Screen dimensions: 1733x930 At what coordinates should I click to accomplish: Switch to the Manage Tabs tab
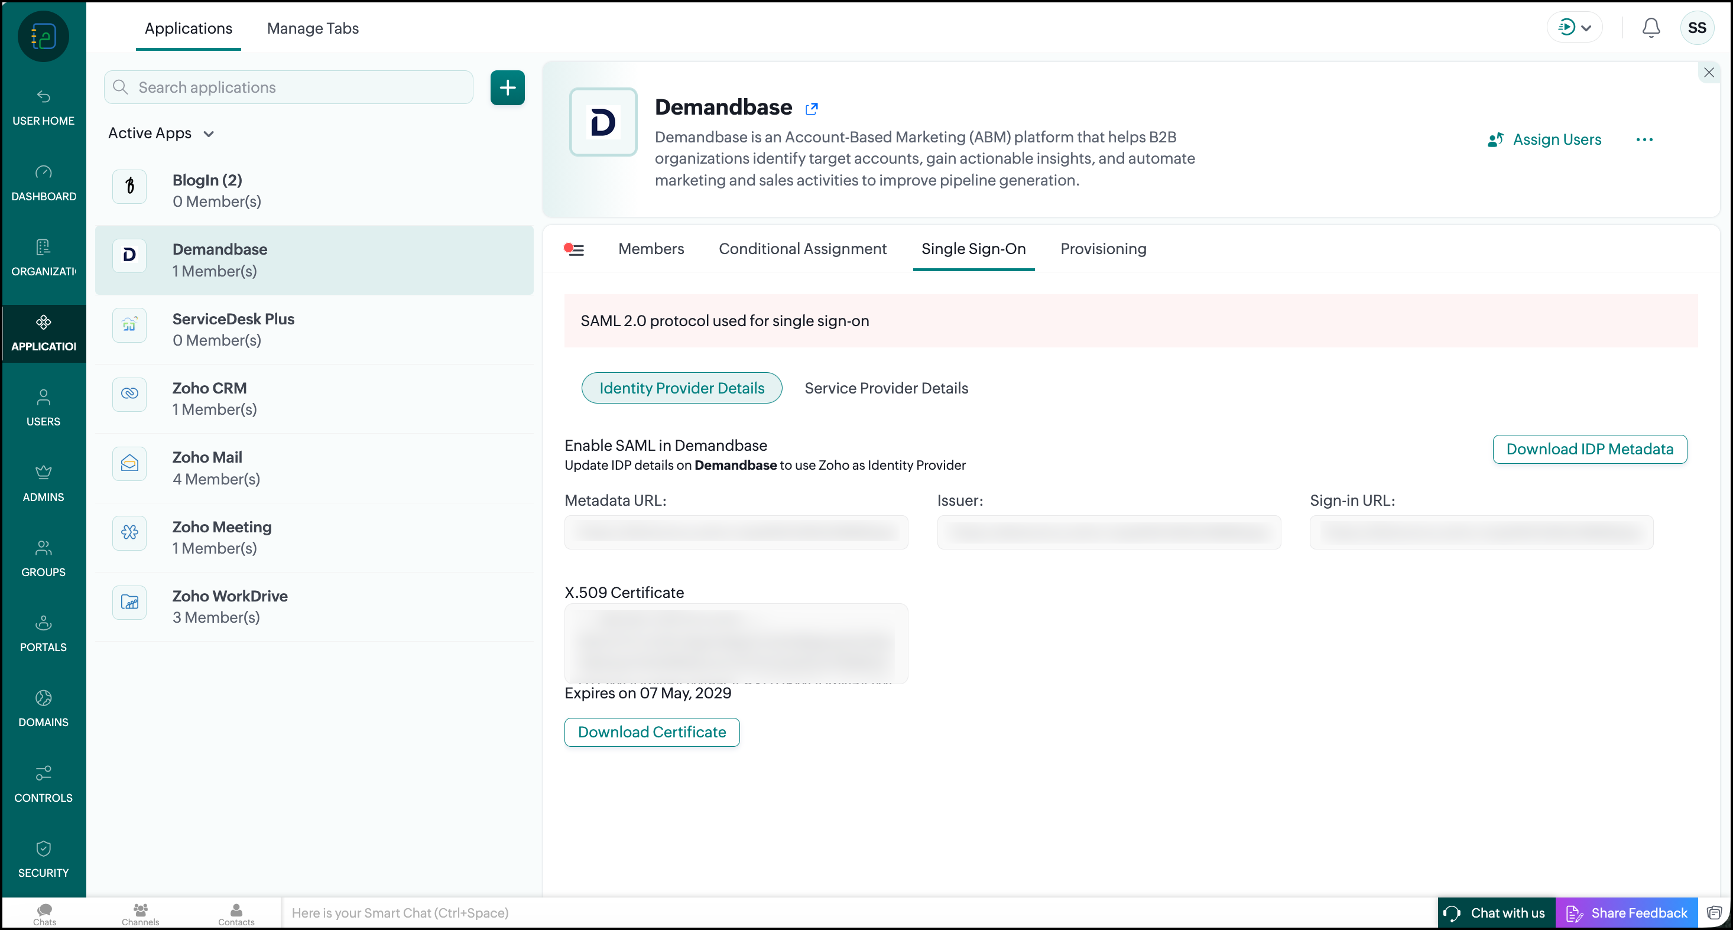click(313, 28)
